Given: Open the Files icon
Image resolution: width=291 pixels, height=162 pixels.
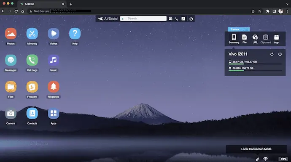Looking at the screenshot, I should pos(11,87).
